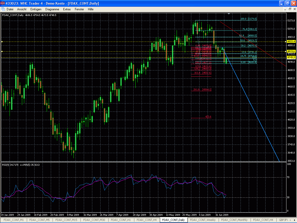Click the RSI scale value 30
This screenshot has height=223, width=297.
(288, 197)
